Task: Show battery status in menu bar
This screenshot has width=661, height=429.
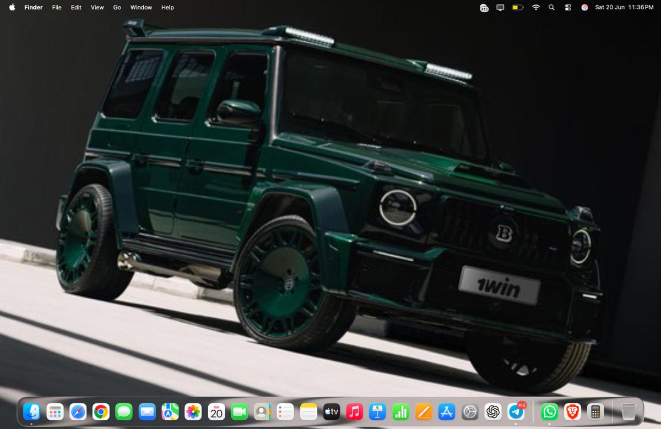Action: pos(518,7)
